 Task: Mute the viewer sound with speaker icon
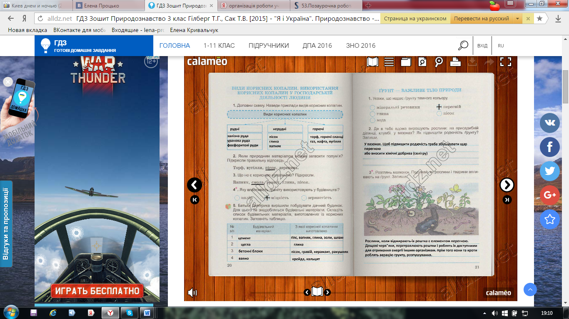point(192,292)
